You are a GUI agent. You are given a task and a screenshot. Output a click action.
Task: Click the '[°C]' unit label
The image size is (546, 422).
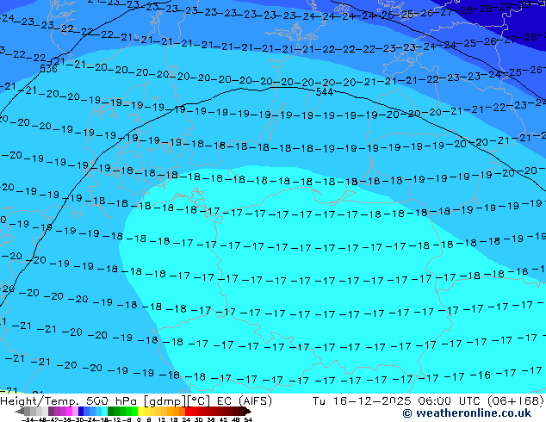(x=198, y=401)
